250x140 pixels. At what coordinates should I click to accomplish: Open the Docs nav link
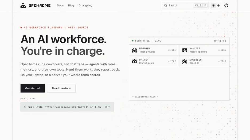coord(60,6)
